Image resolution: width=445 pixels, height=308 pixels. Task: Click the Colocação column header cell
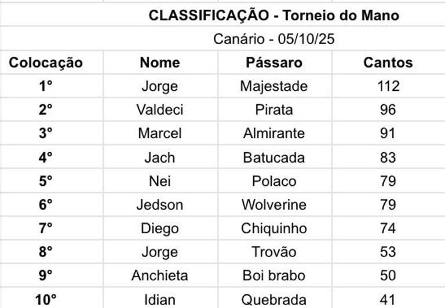coord(46,63)
